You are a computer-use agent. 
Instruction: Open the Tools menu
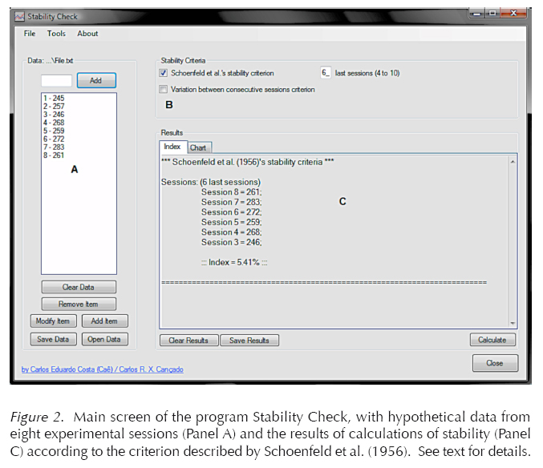coord(56,34)
